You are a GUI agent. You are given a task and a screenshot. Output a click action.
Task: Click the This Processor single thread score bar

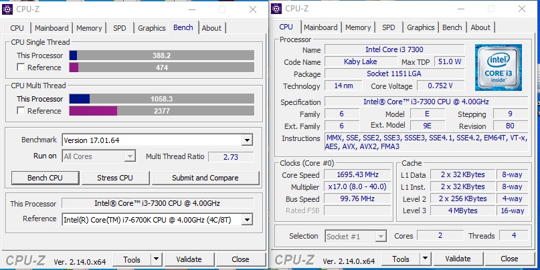click(x=161, y=55)
